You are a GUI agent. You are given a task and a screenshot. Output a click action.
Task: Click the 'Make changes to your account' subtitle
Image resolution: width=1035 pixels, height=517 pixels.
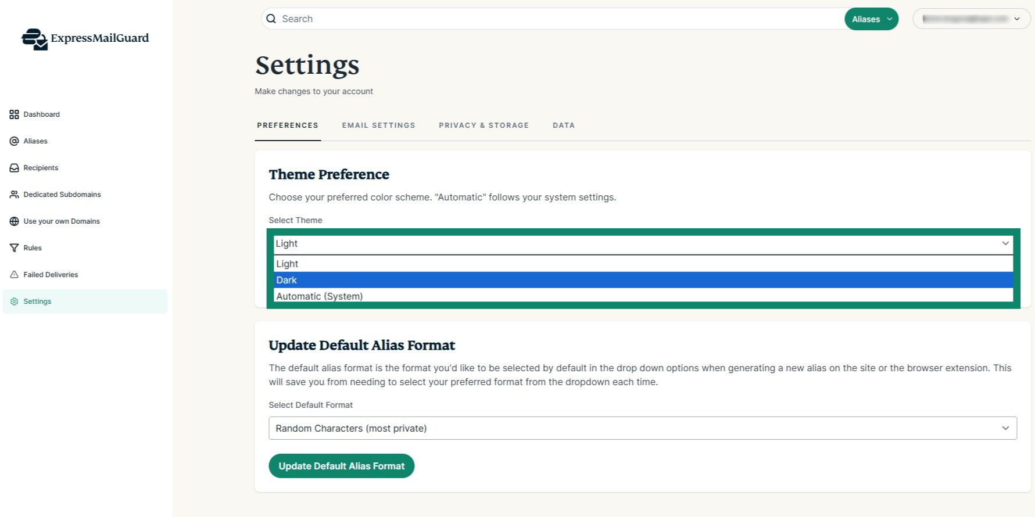pyautogui.click(x=314, y=91)
